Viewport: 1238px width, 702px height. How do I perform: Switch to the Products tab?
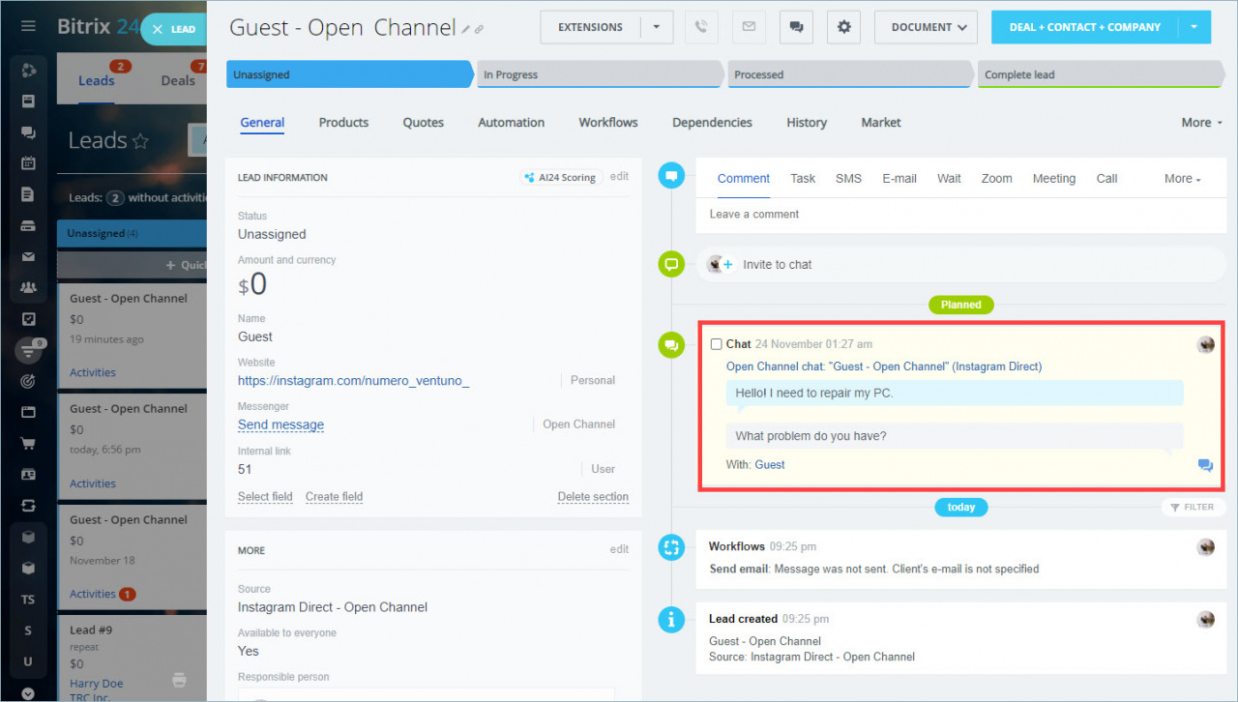pyautogui.click(x=343, y=123)
